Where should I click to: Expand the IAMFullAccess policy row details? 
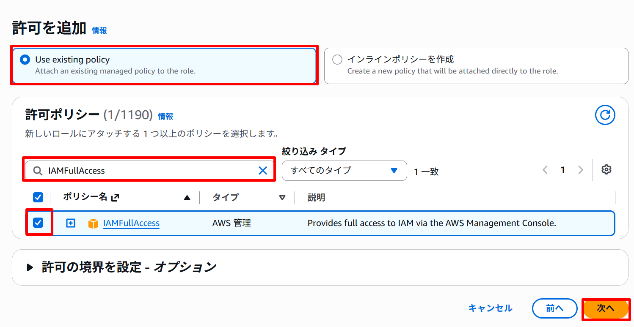pos(71,223)
